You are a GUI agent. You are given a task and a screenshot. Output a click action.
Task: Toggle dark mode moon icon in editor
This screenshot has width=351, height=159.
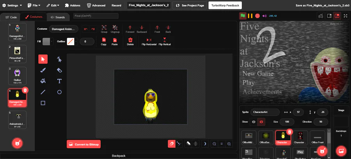pos(205,144)
